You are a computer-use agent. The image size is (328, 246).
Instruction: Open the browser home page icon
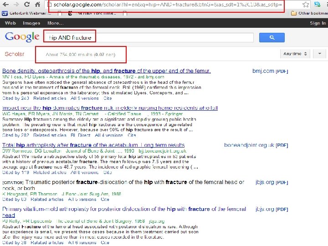tap(37, 4)
